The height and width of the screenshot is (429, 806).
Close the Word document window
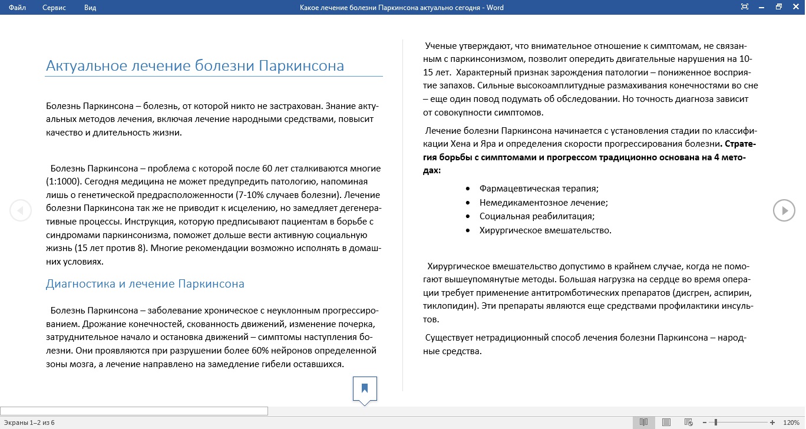(795, 7)
